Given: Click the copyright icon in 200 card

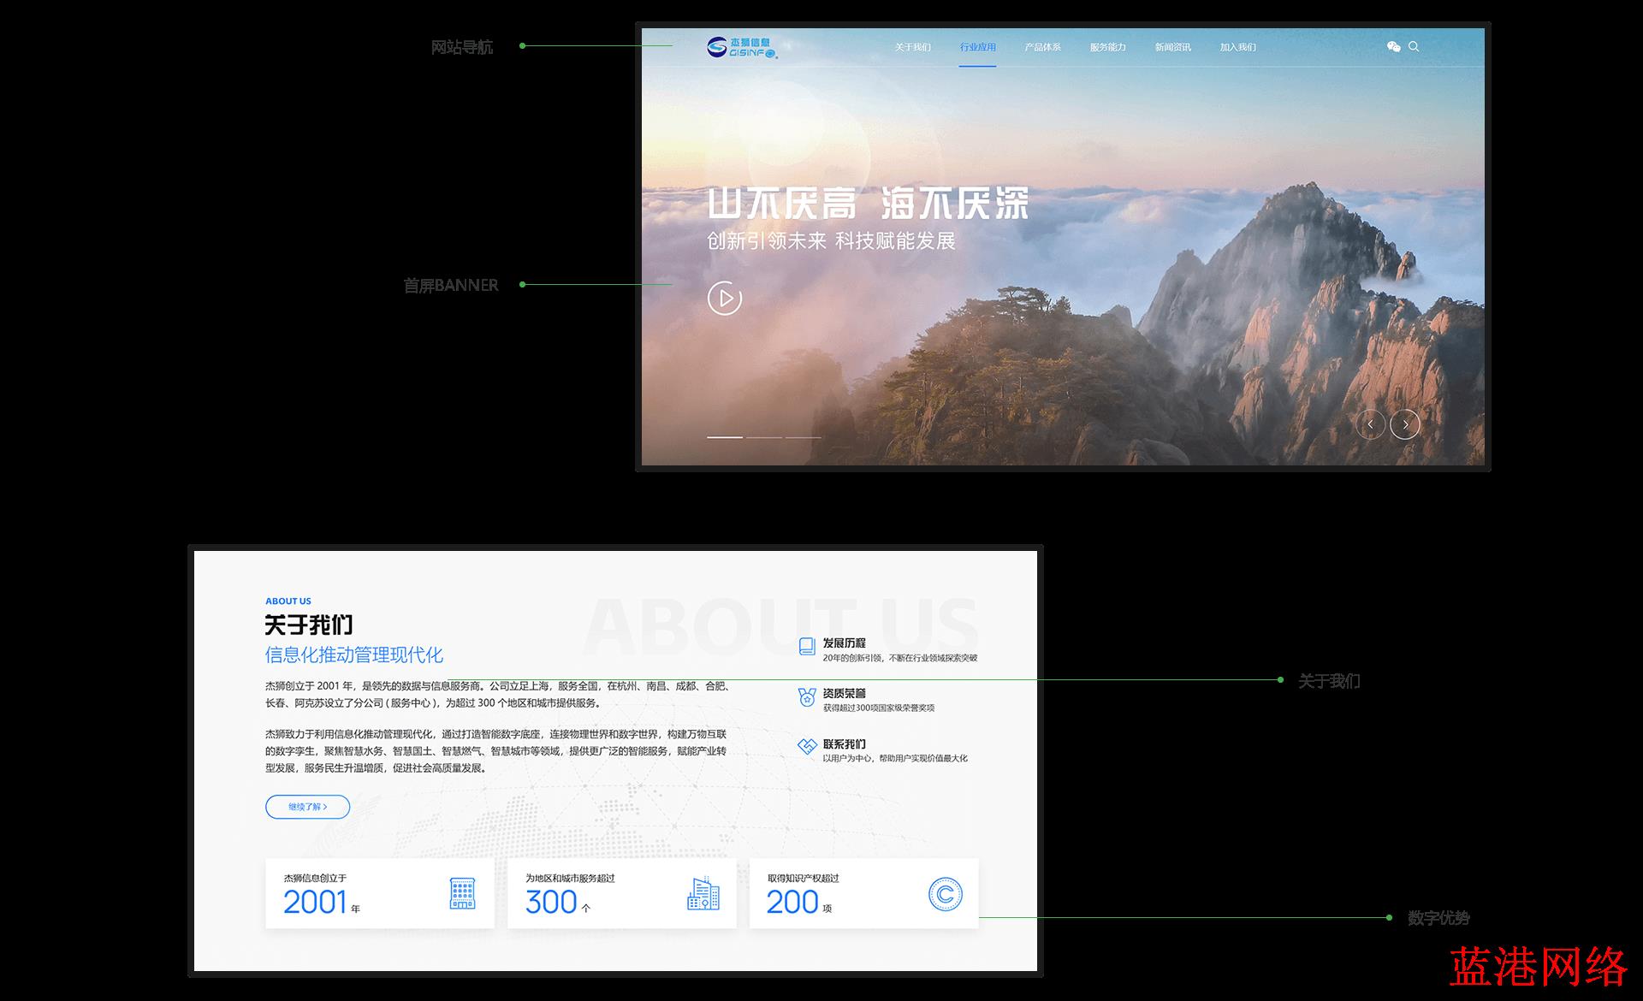Looking at the screenshot, I should pyautogui.click(x=946, y=895).
